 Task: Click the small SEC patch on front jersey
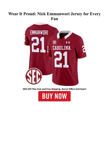tap(55, 42)
